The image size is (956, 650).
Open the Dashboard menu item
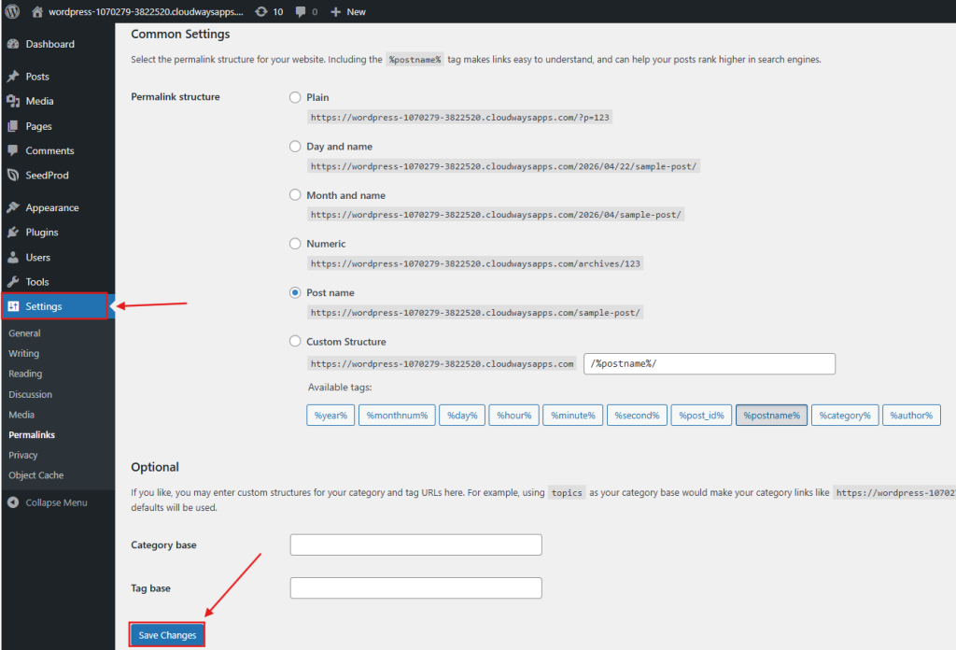click(x=50, y=44)
